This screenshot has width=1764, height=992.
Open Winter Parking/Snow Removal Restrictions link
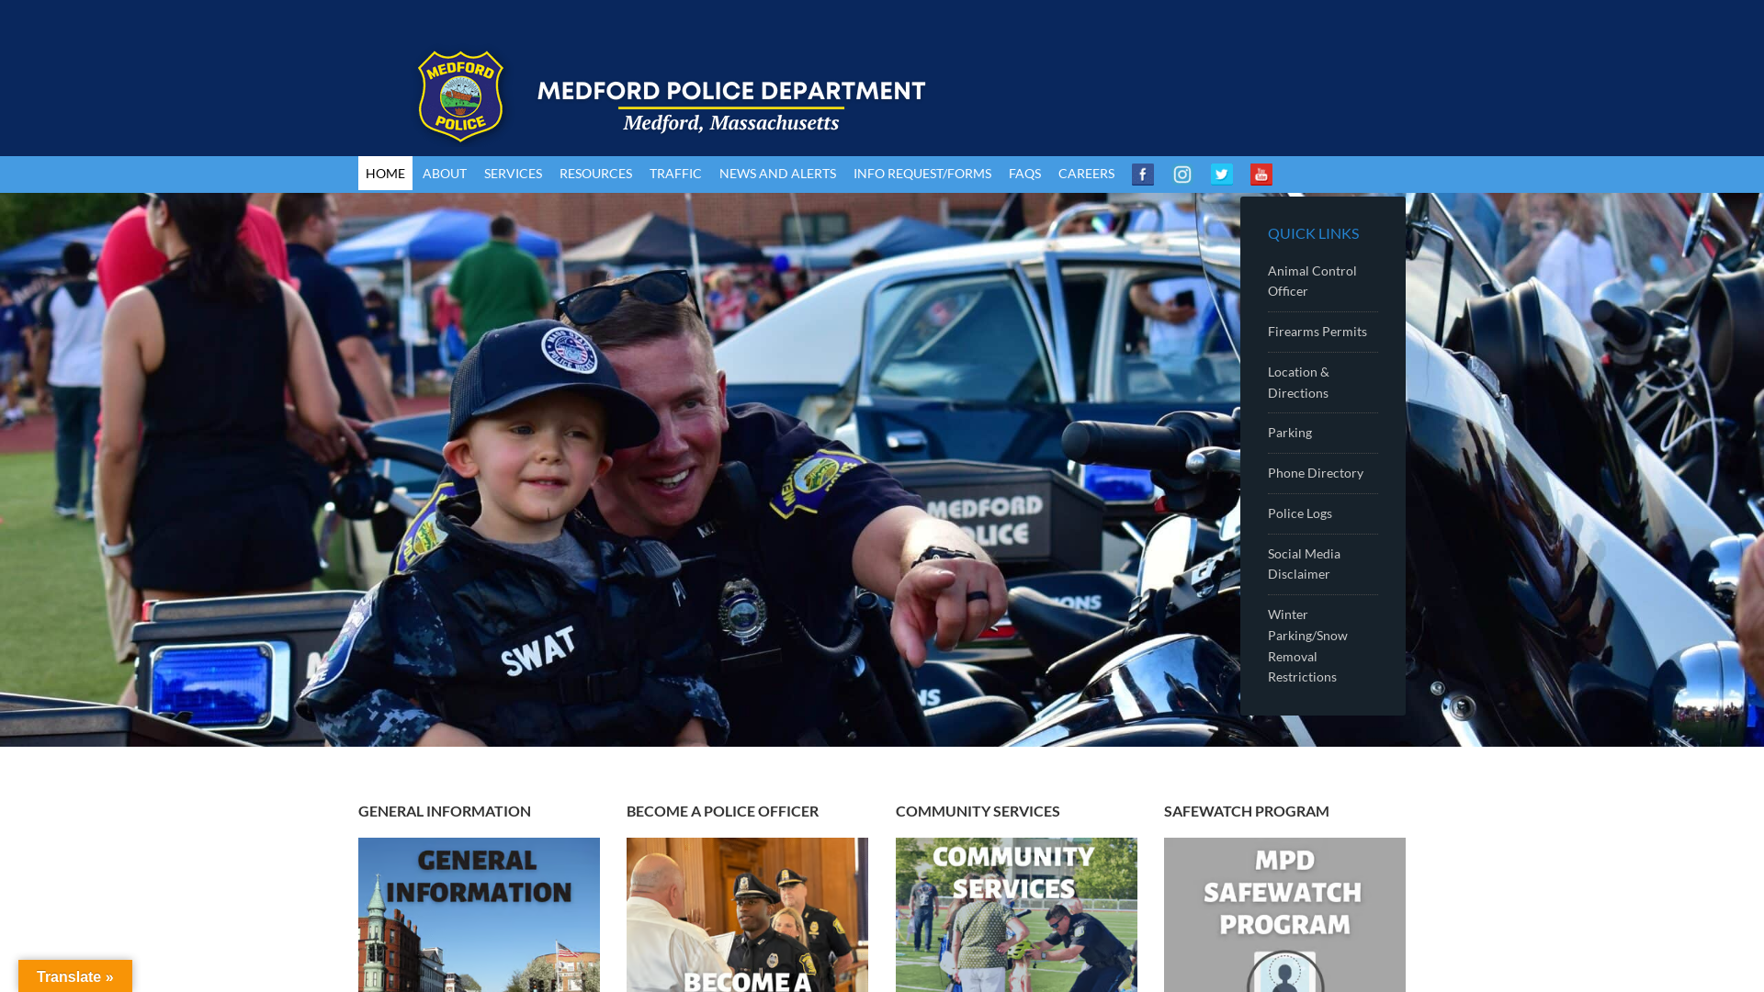[x=1307, y=646]
